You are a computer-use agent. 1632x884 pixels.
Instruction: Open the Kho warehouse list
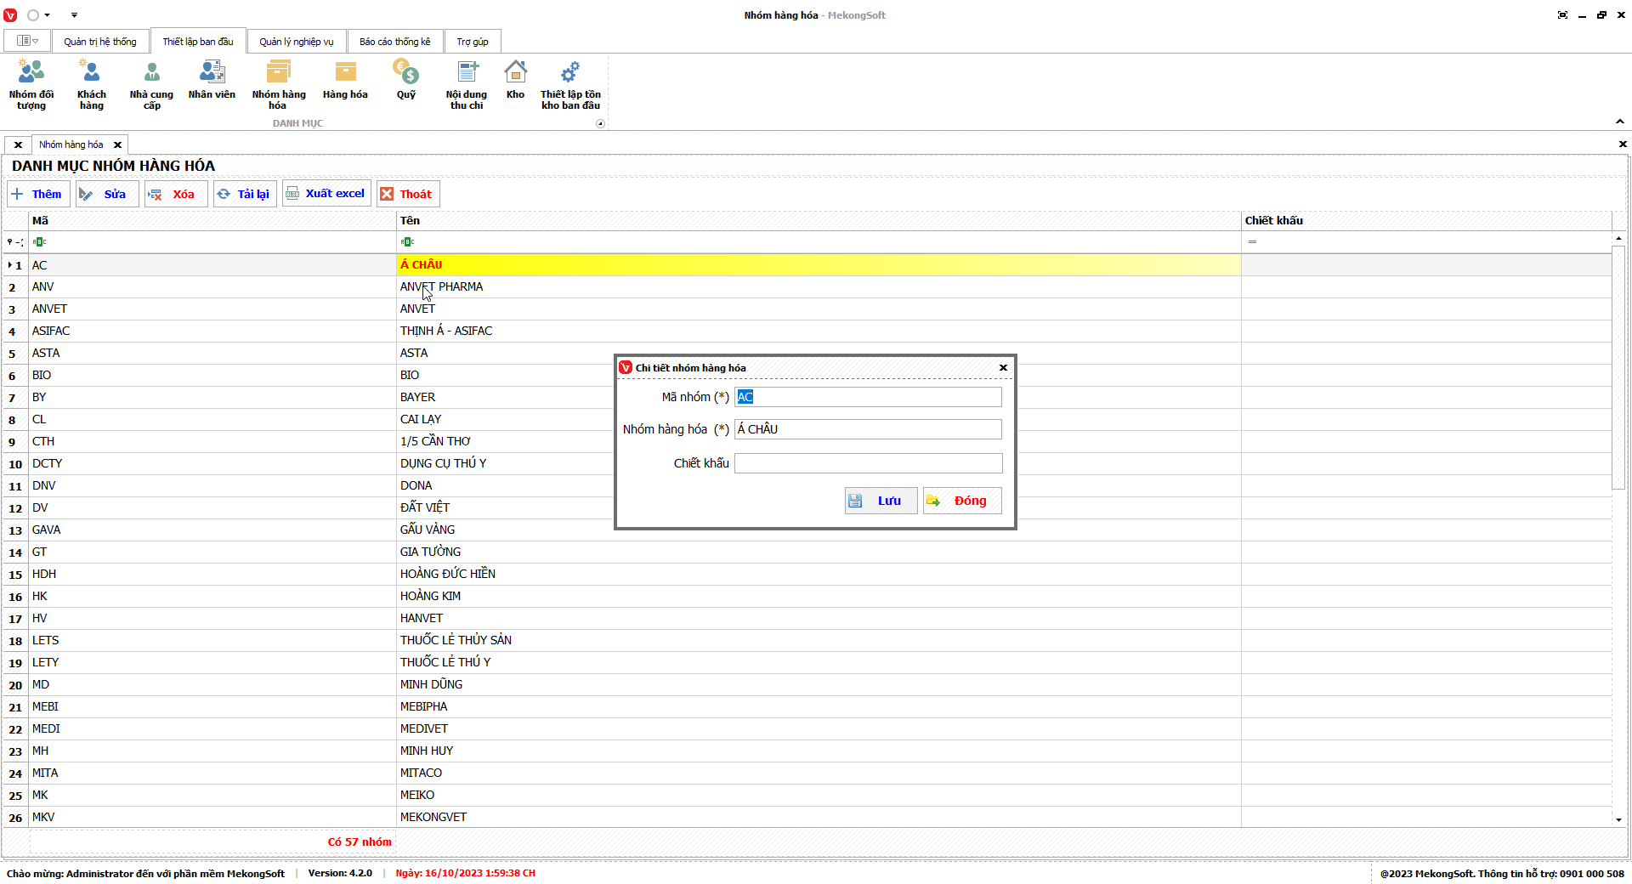click(x=515, y=81)
